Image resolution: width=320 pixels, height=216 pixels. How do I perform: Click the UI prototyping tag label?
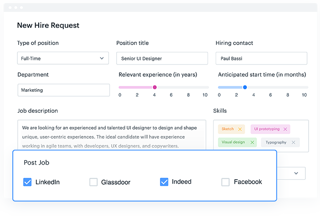coord(266,129)
